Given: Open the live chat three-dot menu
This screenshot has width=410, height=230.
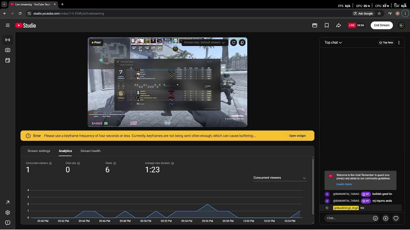Looking at the screenshot, I should coord(399,42).
